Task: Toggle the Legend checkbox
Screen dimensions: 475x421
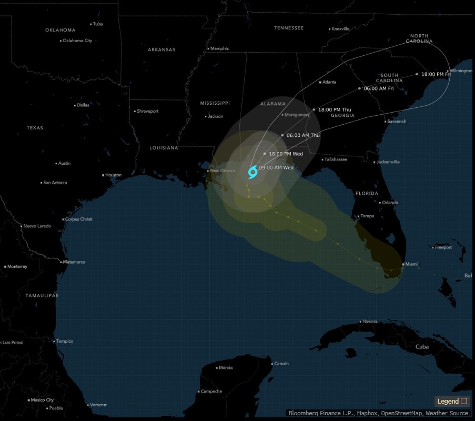Action: pyautogui.click(x=465, y=401)
